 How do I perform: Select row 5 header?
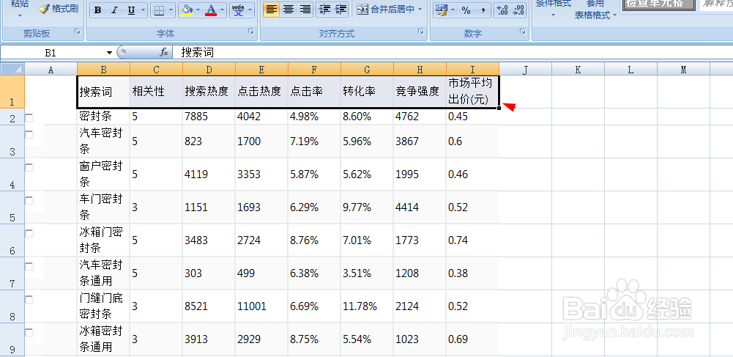coord(12,207)
